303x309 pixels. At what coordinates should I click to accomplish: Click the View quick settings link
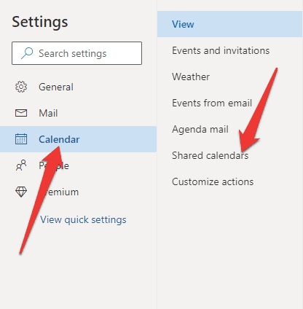pos(83,220)
